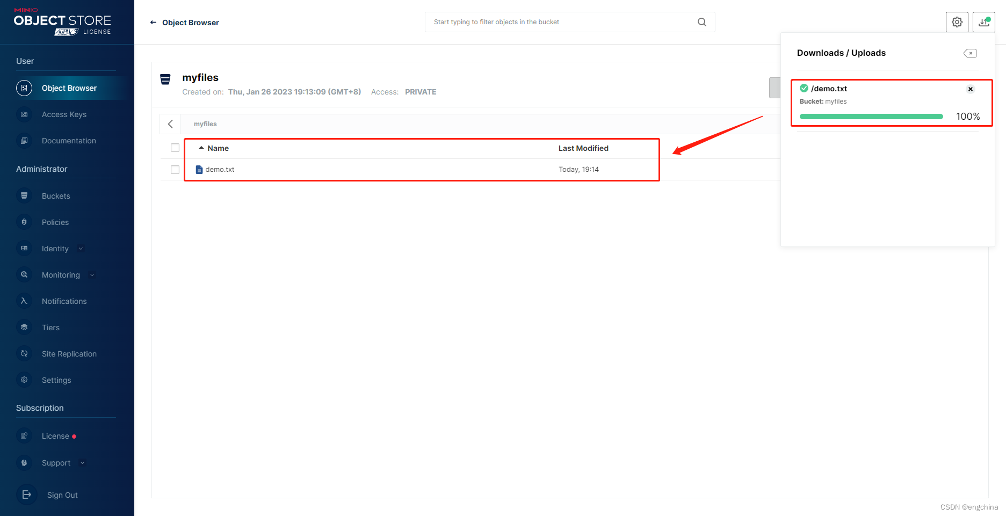Click the bucket creation date text
The width and height of the screenshot is (1006, 516).
tap(294, 92)
